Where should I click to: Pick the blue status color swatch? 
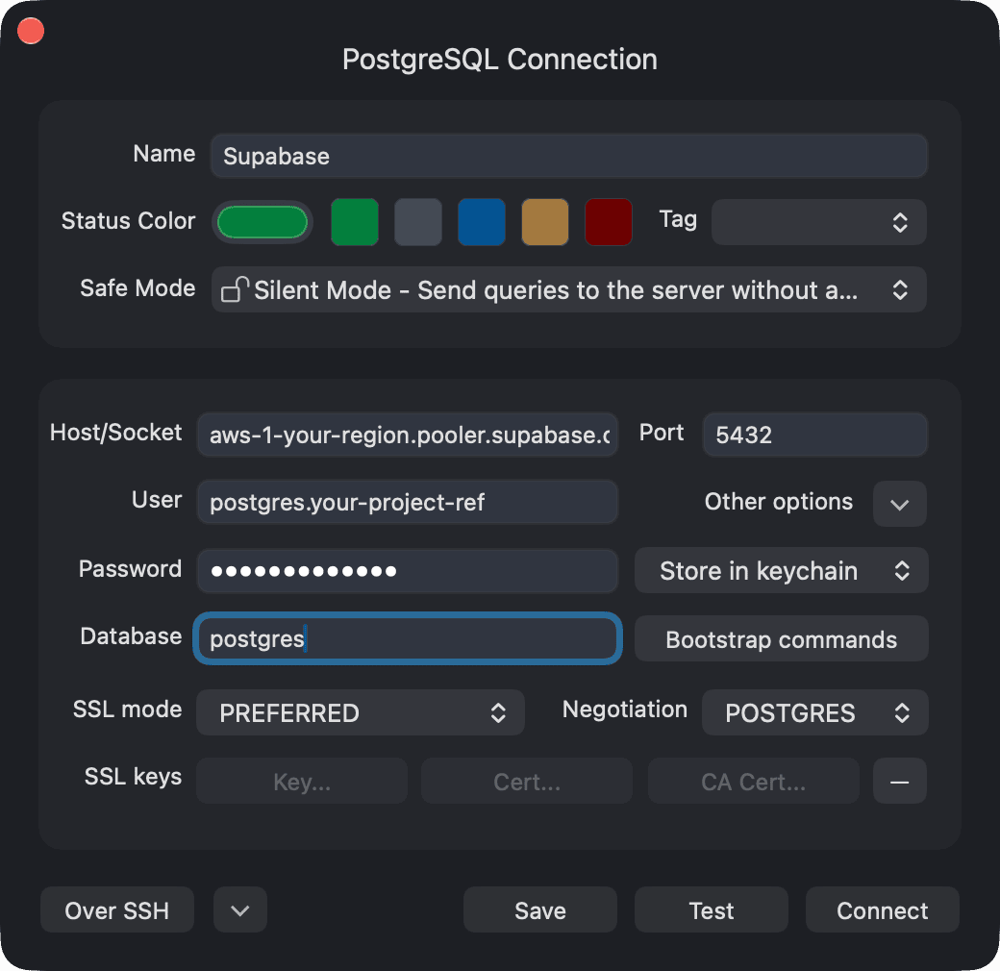[x=482, y=222]
